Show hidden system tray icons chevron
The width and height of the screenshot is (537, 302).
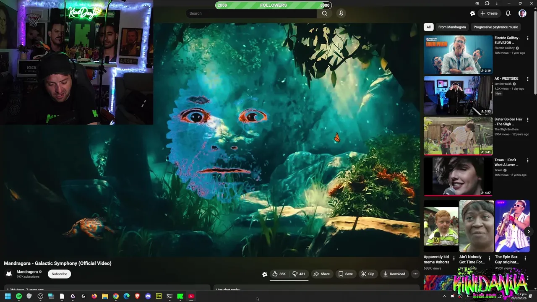pos(444,296)
